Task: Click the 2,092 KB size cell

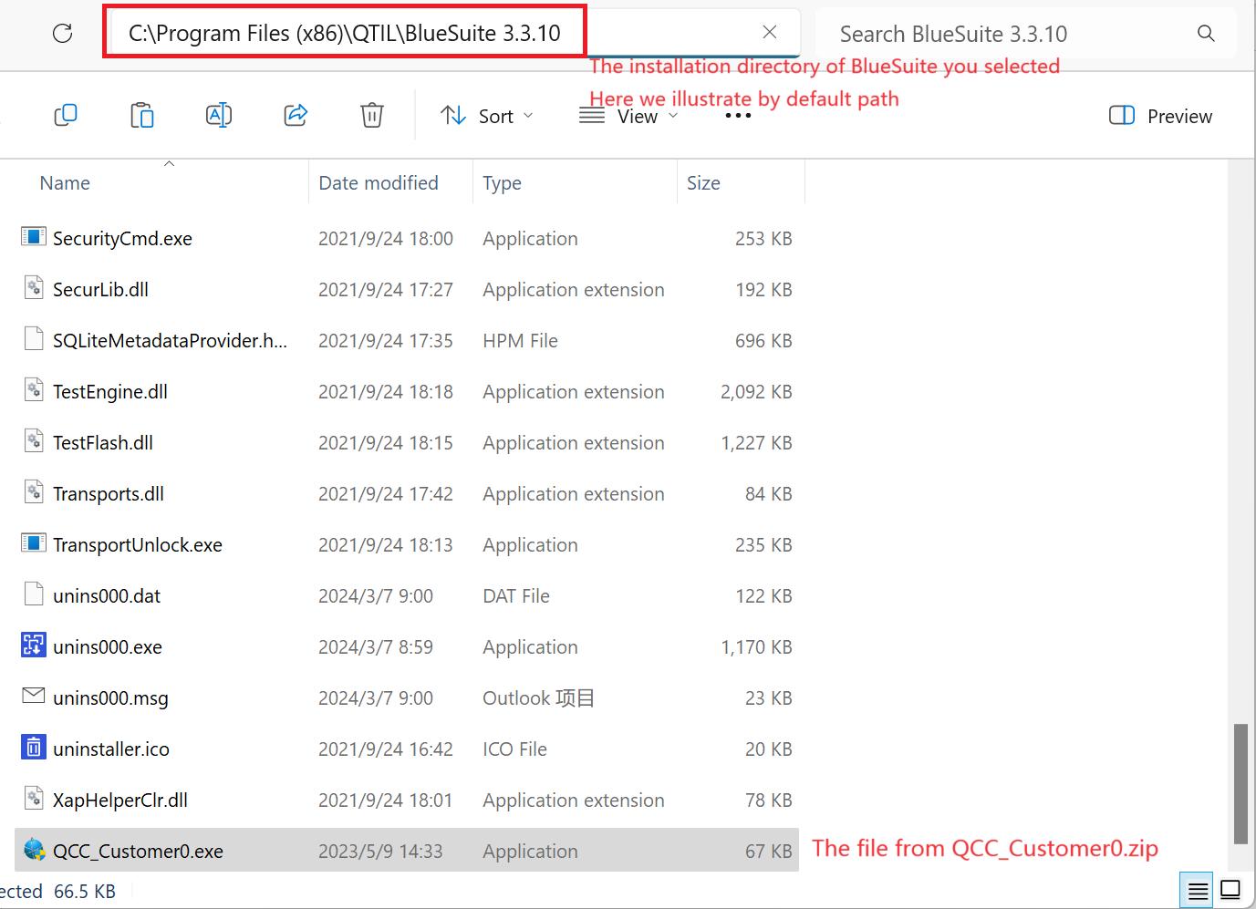Action: coord(756,392)
